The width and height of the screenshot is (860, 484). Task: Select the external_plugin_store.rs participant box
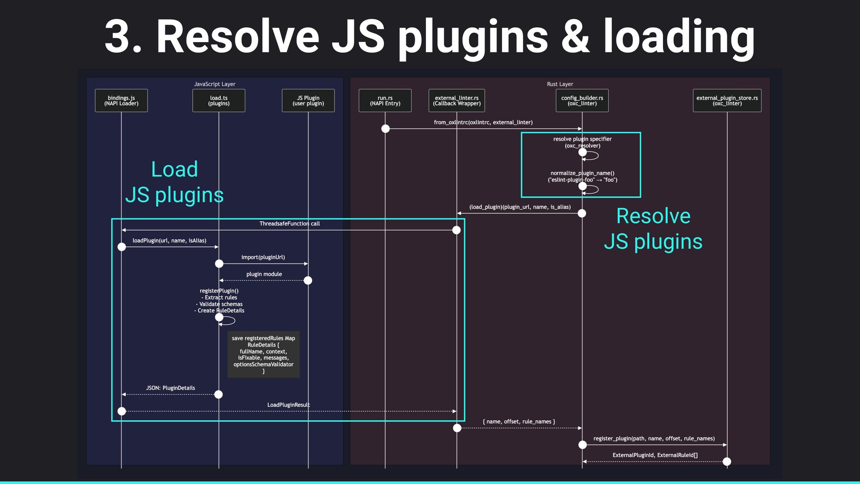click(x=727, y=100)
